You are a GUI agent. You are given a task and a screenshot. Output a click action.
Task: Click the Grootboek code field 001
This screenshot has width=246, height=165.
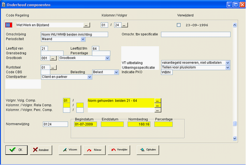[46, 58]
